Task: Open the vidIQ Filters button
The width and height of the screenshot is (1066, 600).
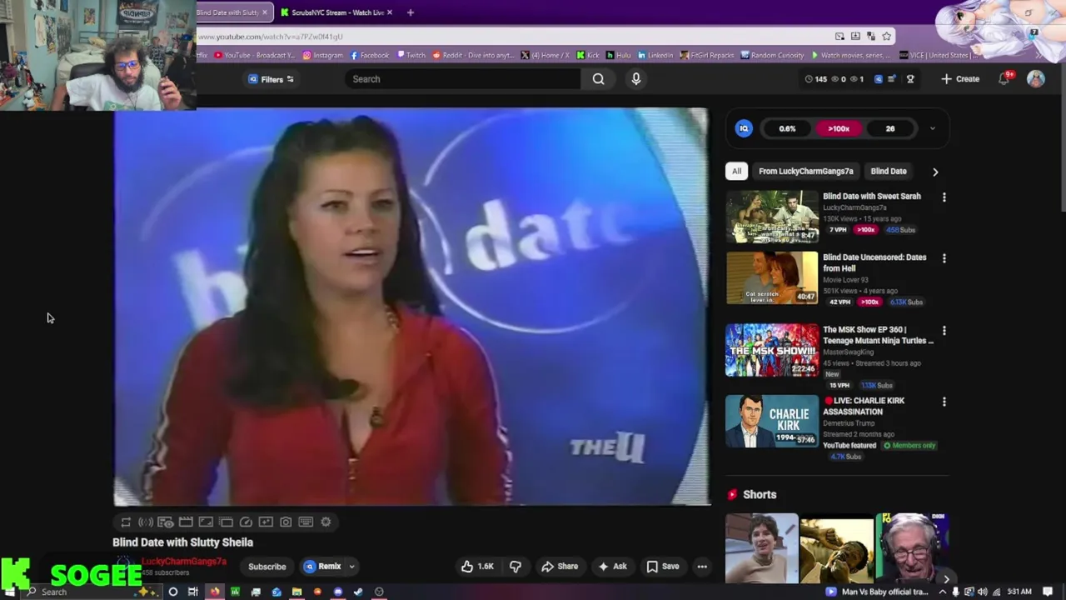Action: 271,79
